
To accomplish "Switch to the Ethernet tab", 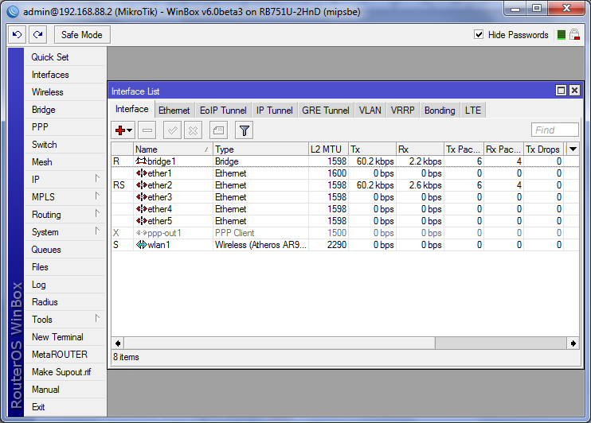I will [174, 111].
